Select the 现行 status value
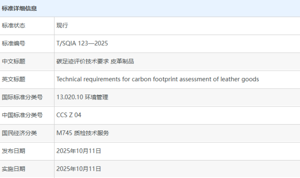 [63, 26]
